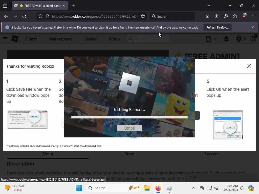Open the tracking protection shield icon
Image resolution: width=259 pixels, height=194 pixels.
(x=40, y=16)
